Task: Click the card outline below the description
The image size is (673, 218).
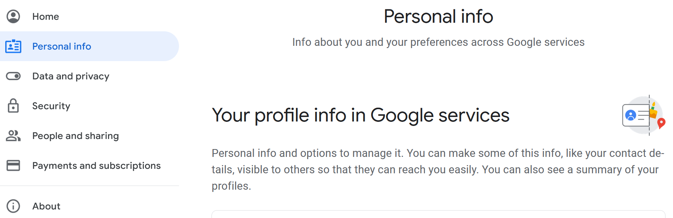Action: click(x=438, y=214)
